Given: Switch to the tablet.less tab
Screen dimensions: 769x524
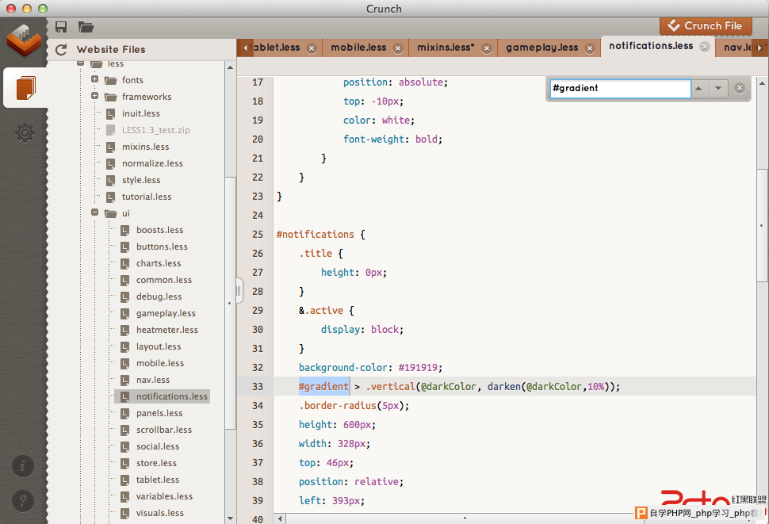Looking at the screenshot, I should (276, 48).
